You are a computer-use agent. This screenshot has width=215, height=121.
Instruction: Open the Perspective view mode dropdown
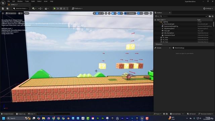11,13
